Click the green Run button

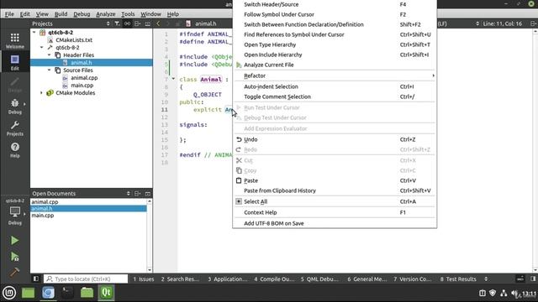(14, 241)
